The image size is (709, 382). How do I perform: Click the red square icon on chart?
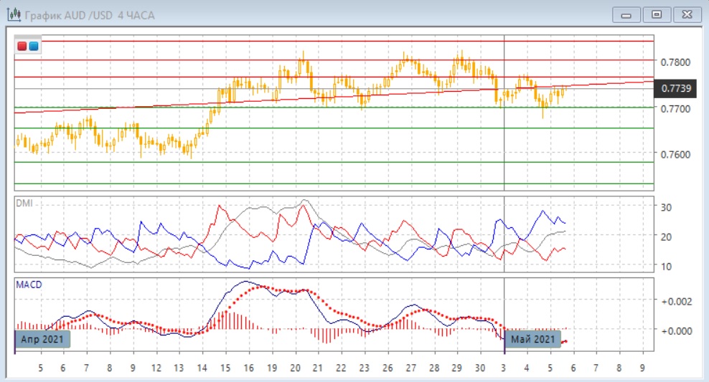pos(22,47)
